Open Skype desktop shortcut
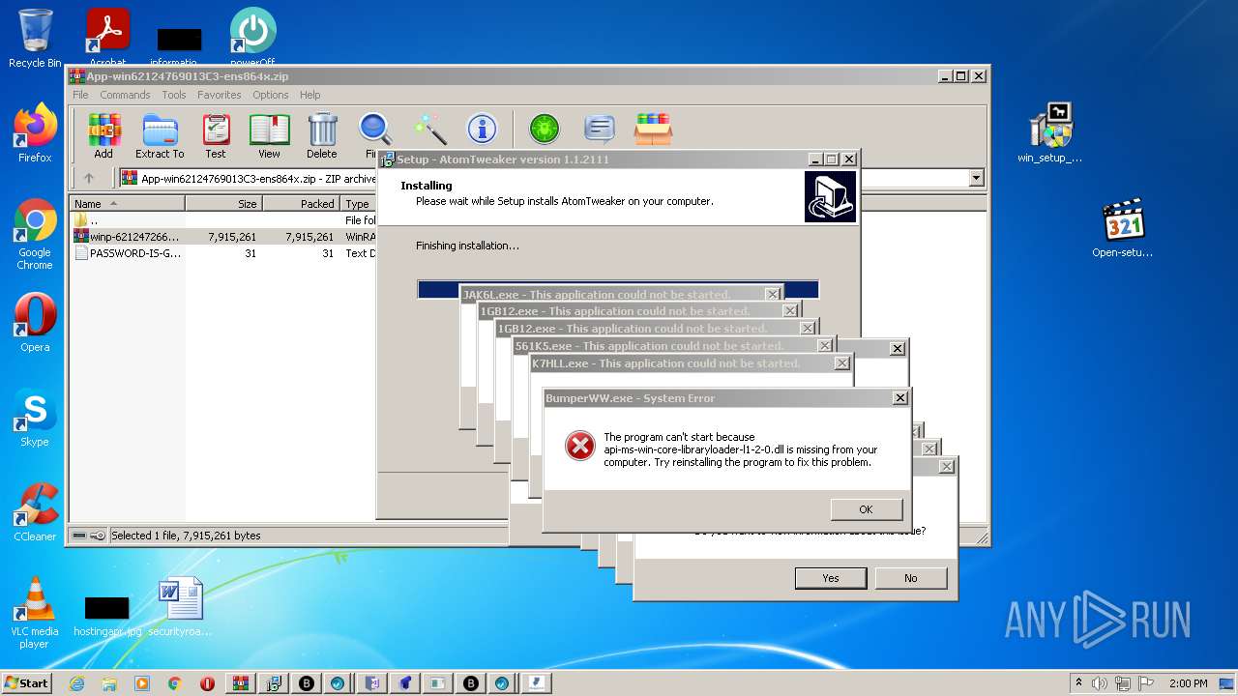This screenshot has height=696, width=1238. (x=35, y=418)
